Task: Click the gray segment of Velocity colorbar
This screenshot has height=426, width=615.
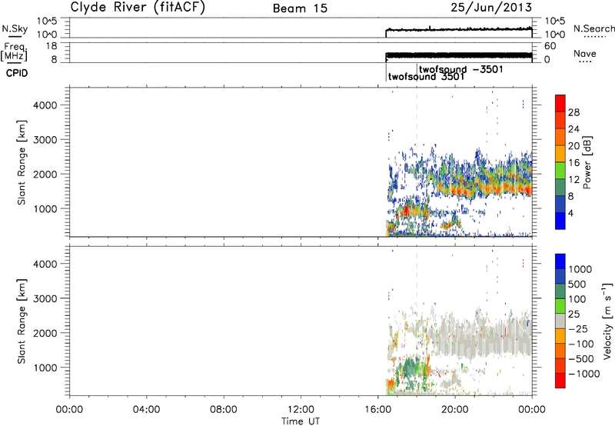Action: [560, 321]
